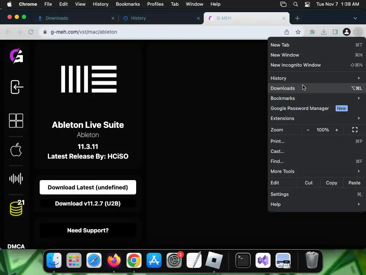Screen dimensions: 366x275
Task: Click Download v11.2.7 (U2B) button
Action: 88,203
